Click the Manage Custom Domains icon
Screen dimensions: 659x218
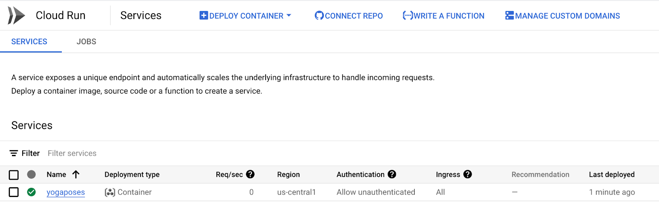(x=509, y=16)
